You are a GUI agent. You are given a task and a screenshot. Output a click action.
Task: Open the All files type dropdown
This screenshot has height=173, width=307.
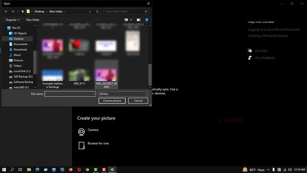pyautogui.click(x=123, y=94)
